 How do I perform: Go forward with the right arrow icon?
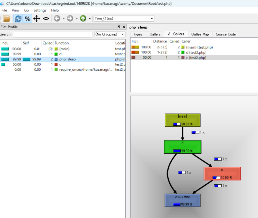pyautogui.click(x=70, y=19)
